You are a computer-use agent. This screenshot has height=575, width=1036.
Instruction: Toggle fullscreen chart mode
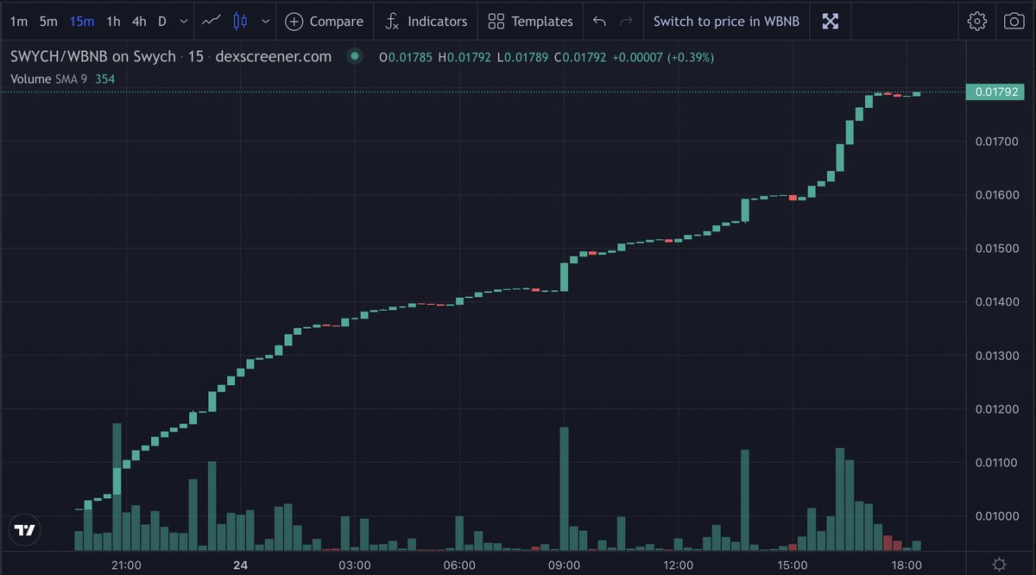831,21
